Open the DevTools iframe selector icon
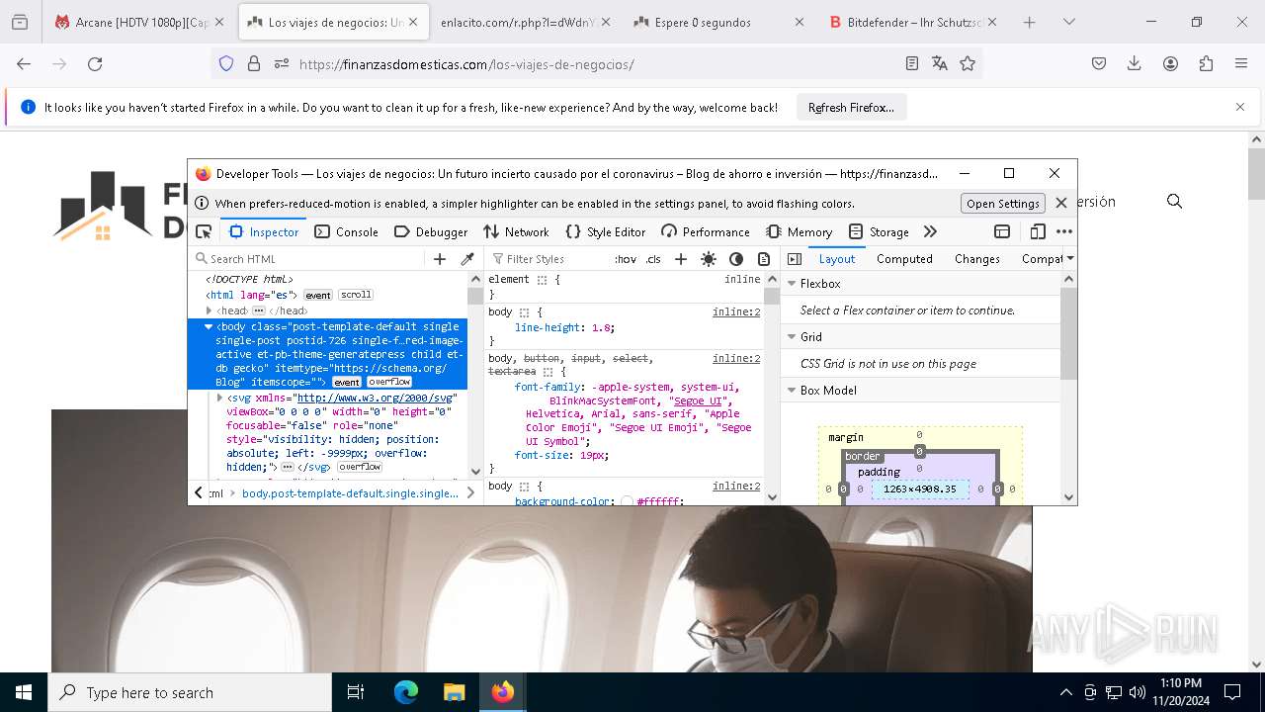Image resolution: width=1265 pixels, height=712 pixels. click(x=1002, y=231)
